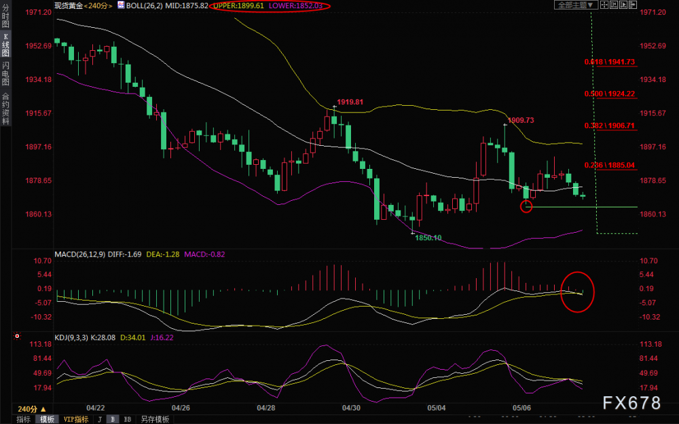Click the red dot marker beside KDJ
The image size is (679, 424).
pos(18,336)
